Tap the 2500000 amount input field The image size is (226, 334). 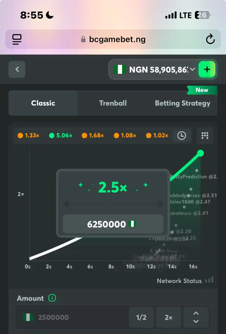[x=72, y=317]
